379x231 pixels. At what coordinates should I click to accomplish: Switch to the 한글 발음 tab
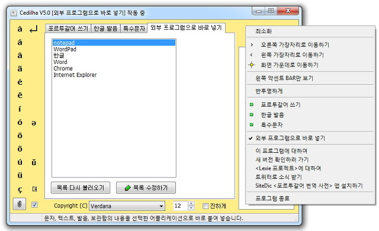click(x=105, y=28)
